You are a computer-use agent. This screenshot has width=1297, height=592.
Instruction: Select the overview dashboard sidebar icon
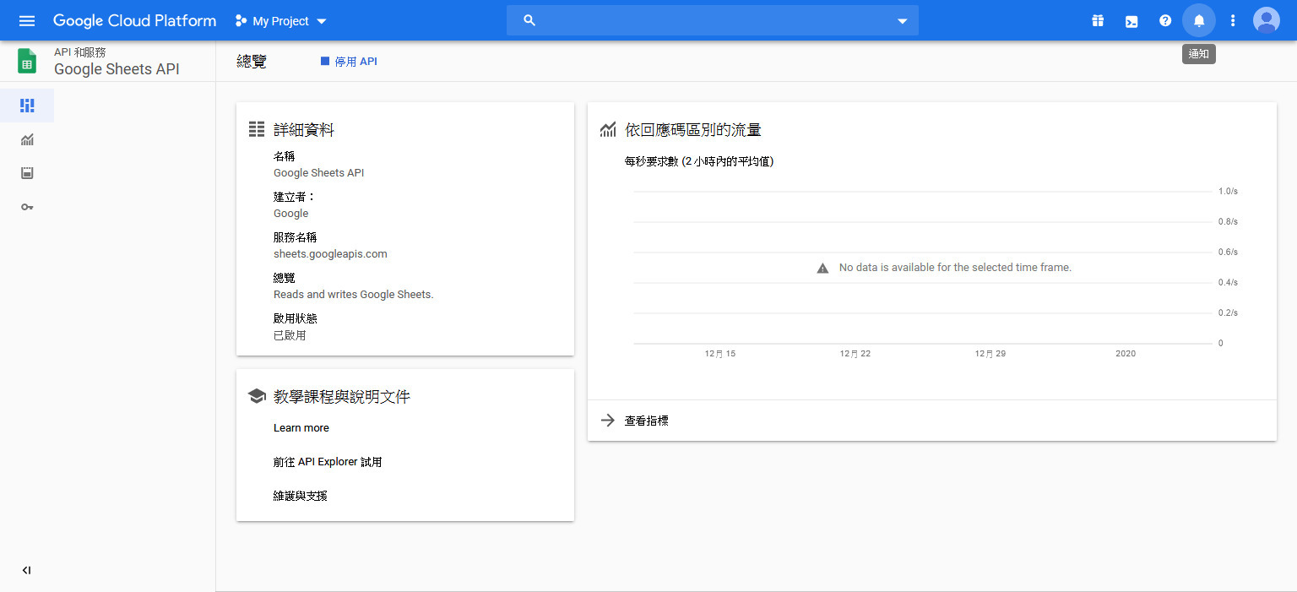(27, 106)
